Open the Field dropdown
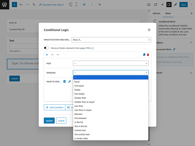The height and width of the screenshot is (146, 195). [x=111, y=63]
